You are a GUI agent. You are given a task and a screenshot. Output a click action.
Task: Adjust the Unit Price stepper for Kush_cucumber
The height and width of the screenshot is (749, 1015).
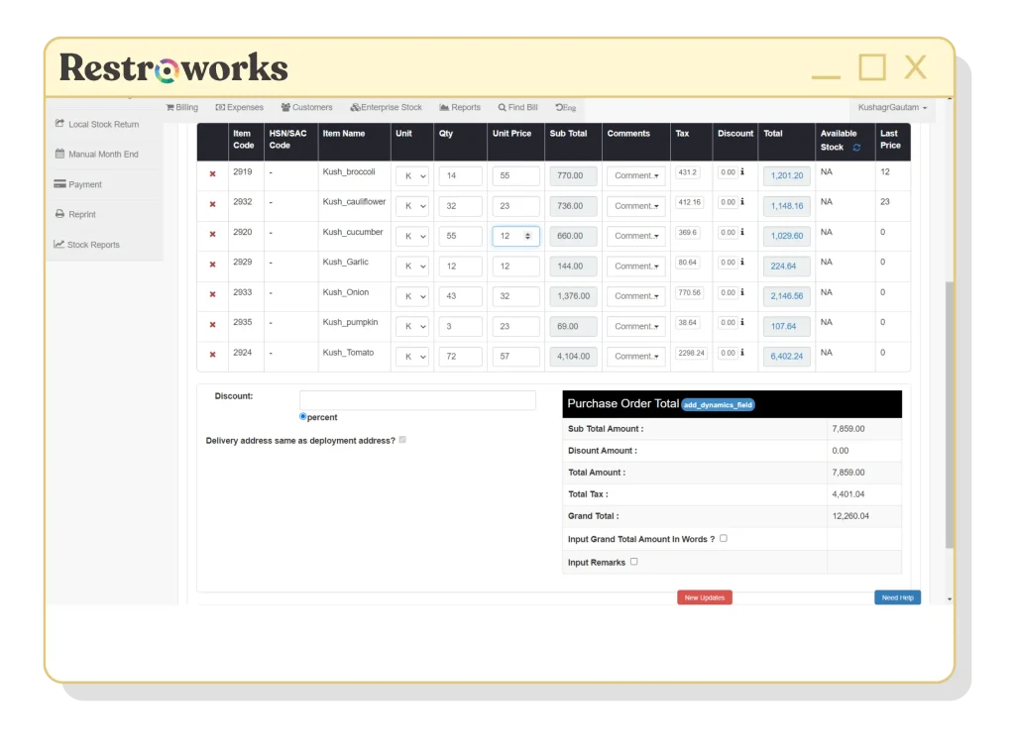tap(529, 236)
